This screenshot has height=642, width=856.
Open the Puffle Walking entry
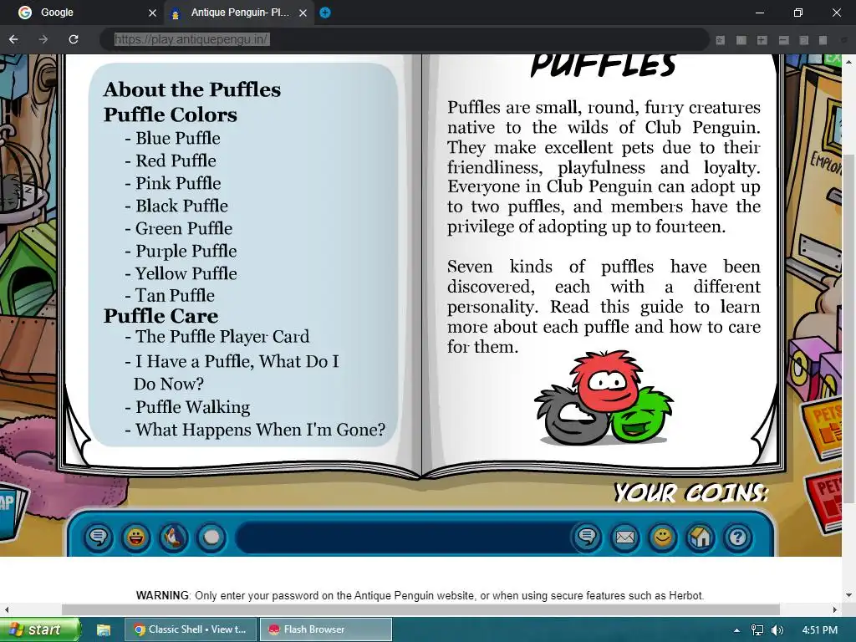tap(187, 407)
